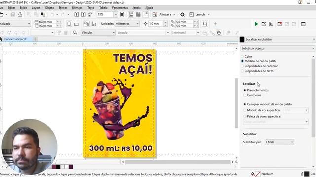This screenshot has width=316, height=177.
Task: Click the Import icon
Action: coord(76,14)
